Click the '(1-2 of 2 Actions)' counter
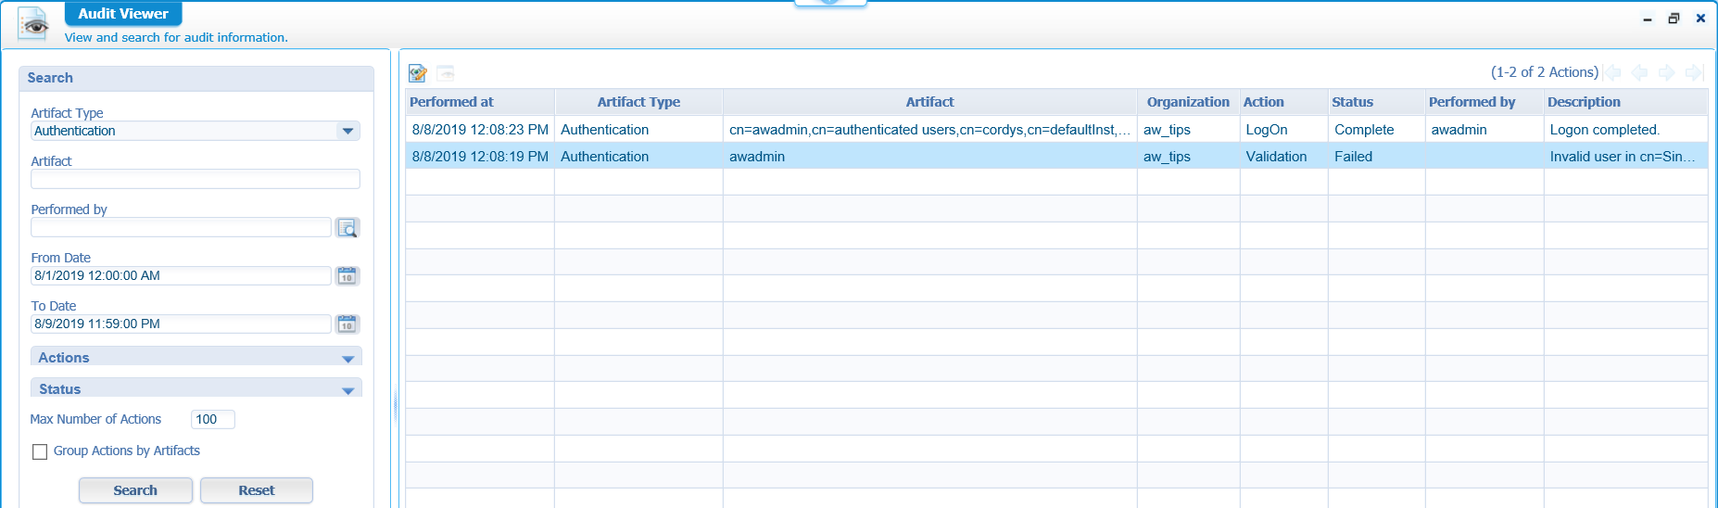 [1544, 72]
